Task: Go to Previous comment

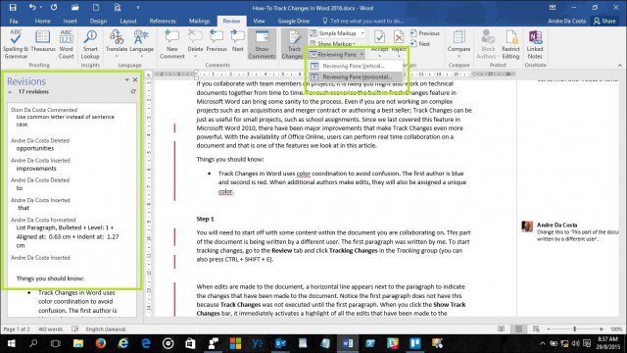Action: pyautogui.click(x=217, y=41)
